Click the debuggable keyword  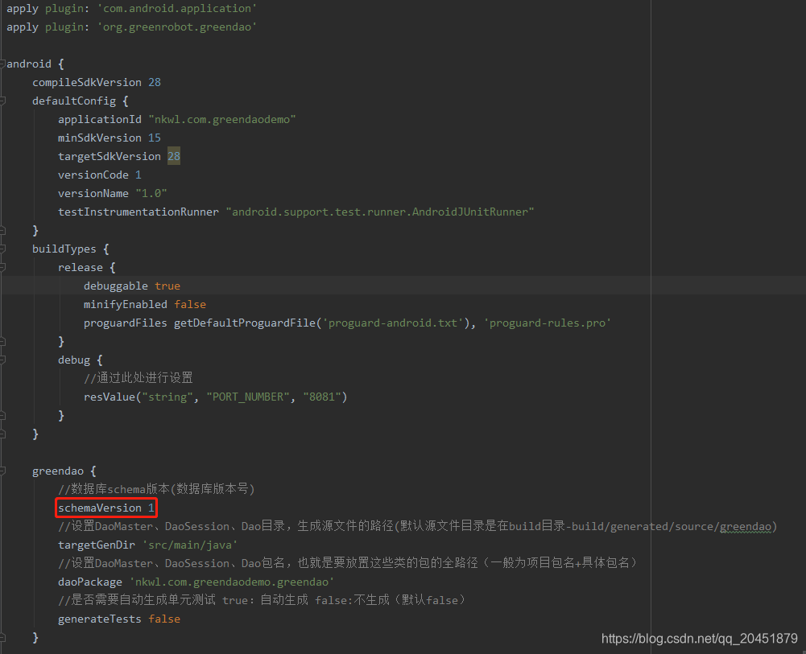click(x=116, y=286)
